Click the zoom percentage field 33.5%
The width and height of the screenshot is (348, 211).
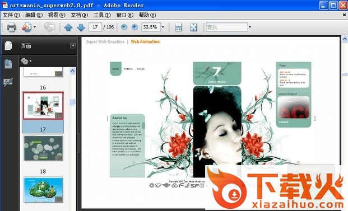point(151,27)
